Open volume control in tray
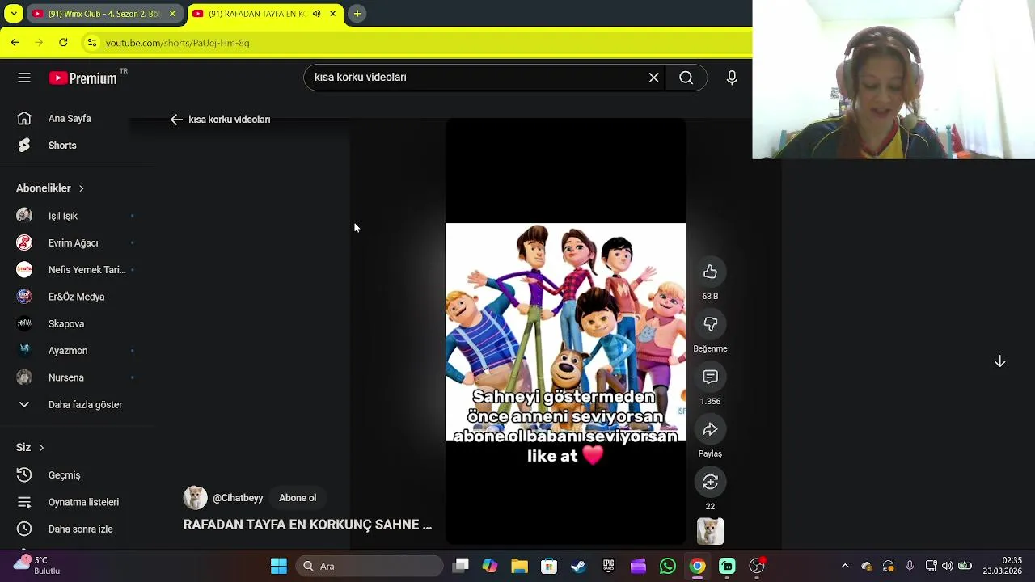Viewport: 1035px width, 582px height. click(948, 567)
